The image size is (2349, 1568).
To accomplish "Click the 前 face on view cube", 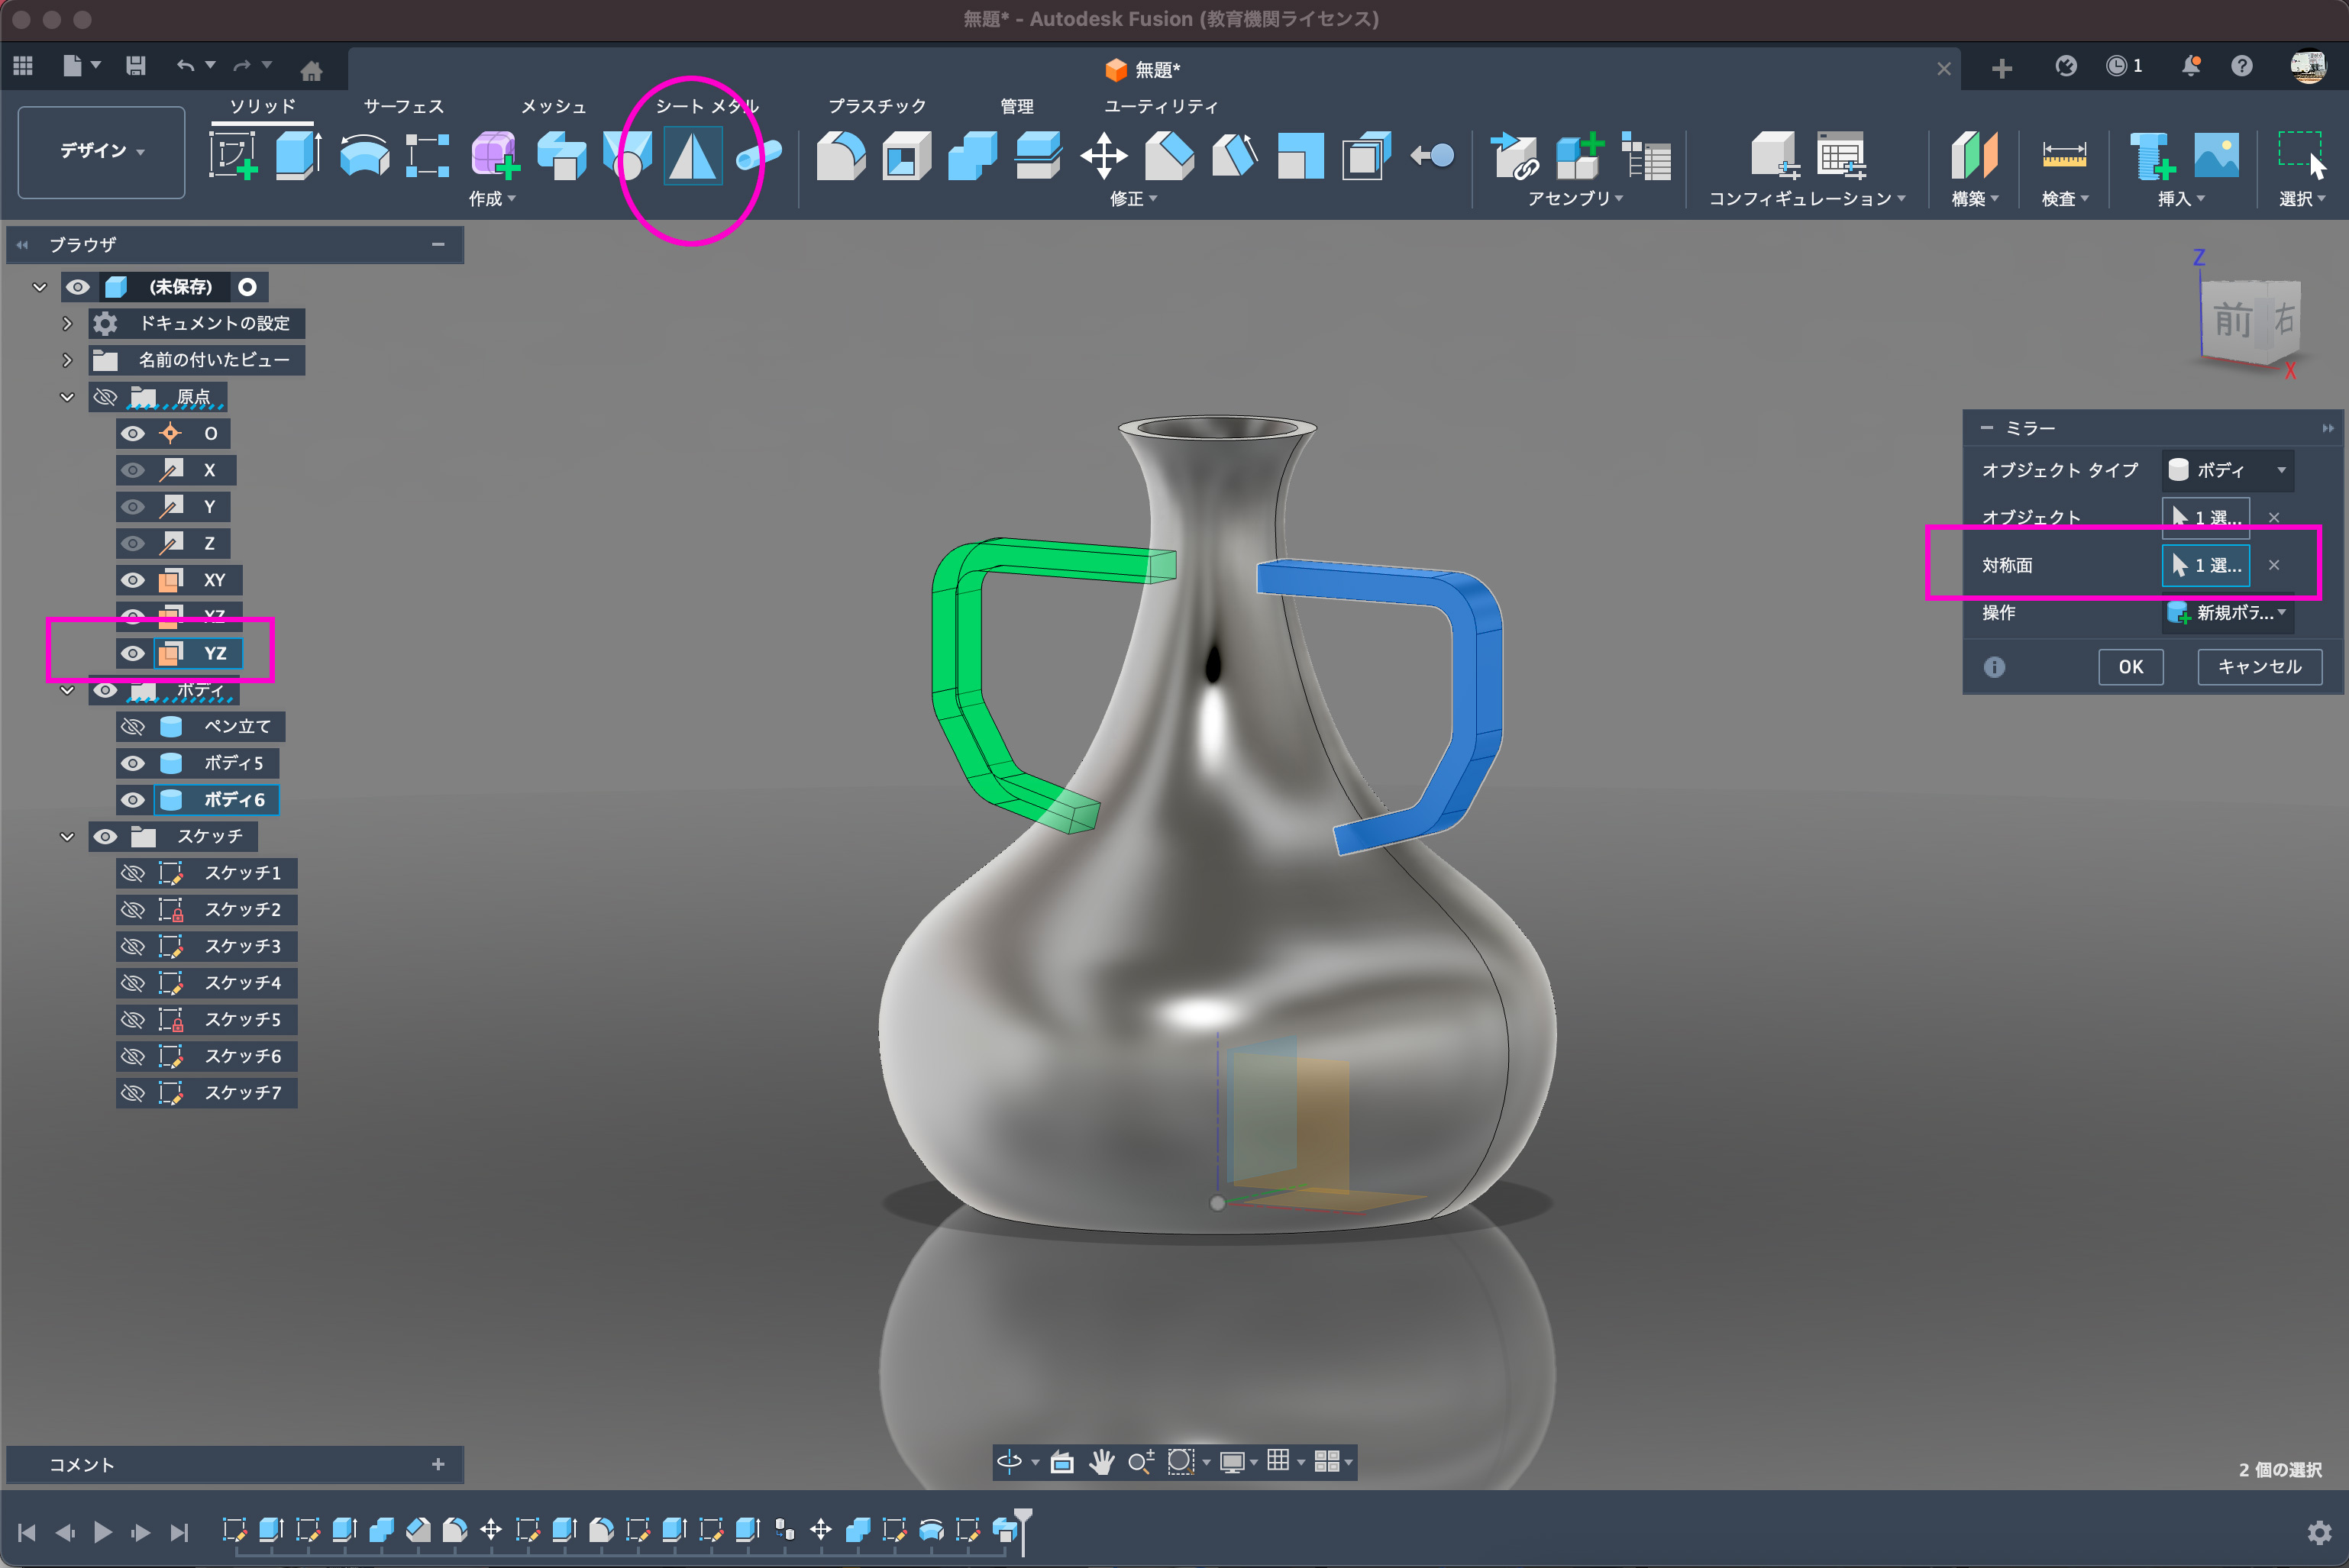I will point(2232,321).
